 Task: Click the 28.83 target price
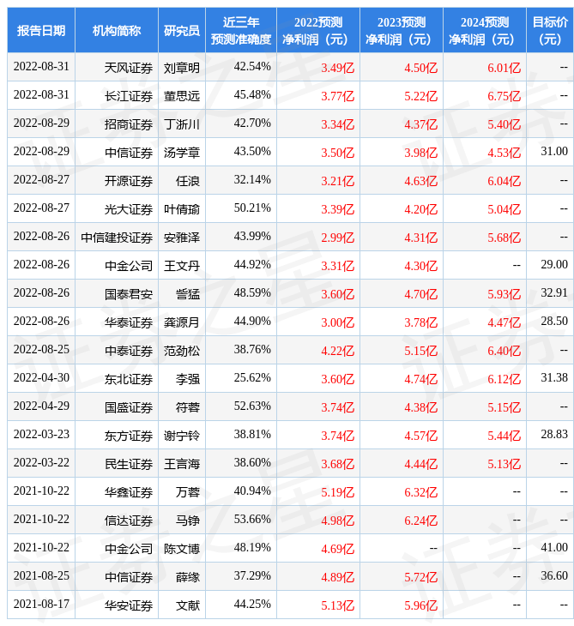(x=554, y=435)
